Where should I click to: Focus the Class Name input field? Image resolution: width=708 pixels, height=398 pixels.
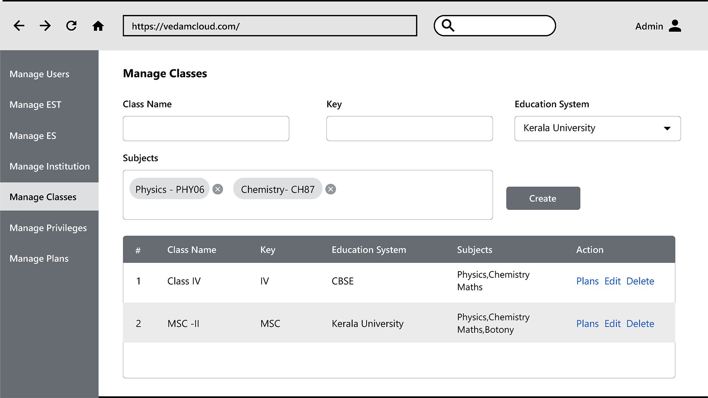[x=206, y=128]
